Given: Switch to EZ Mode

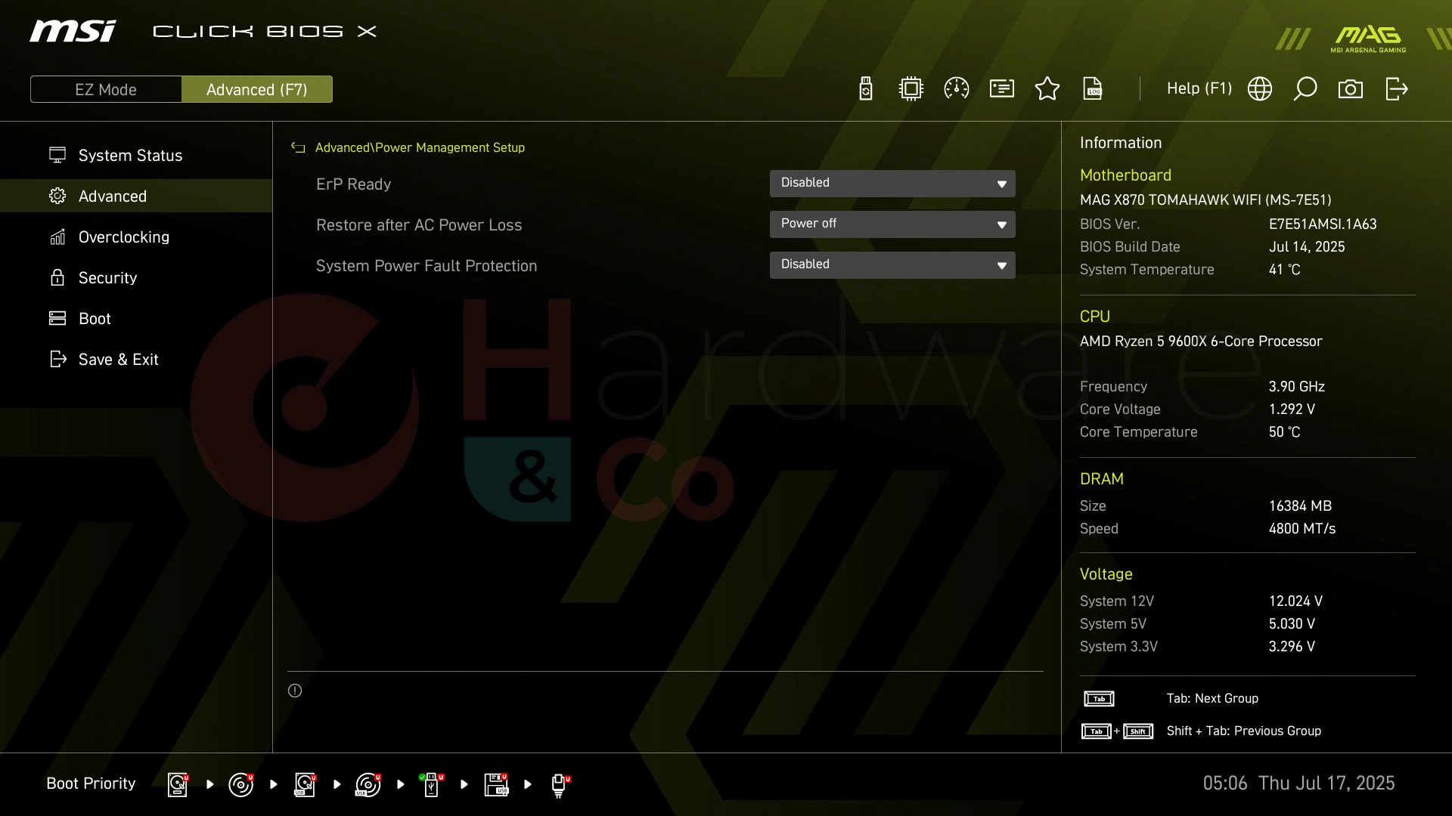Looking at the screenshot, I should 106,89.
